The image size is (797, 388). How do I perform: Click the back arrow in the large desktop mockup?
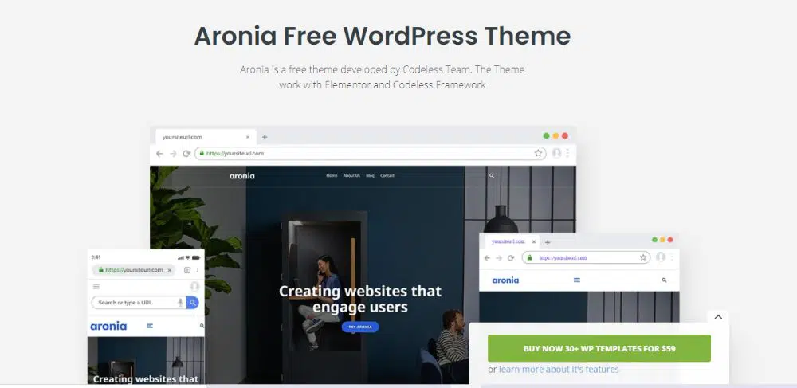pyautogui.click(x=159, y=153)
